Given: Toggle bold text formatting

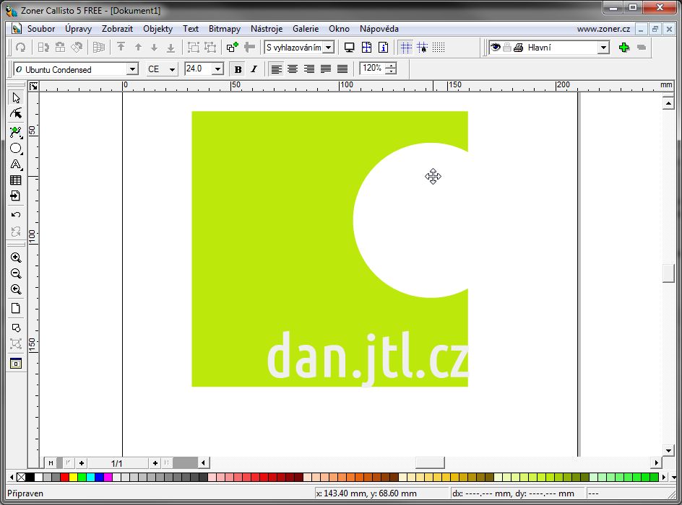Looking at the screenshot, I should pos(238,69).
